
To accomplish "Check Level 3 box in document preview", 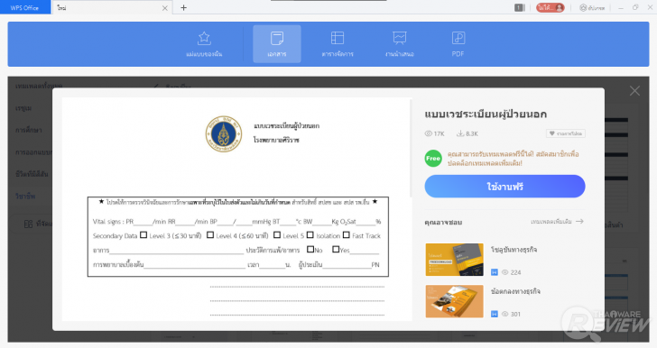I will (x=143, y=235).
